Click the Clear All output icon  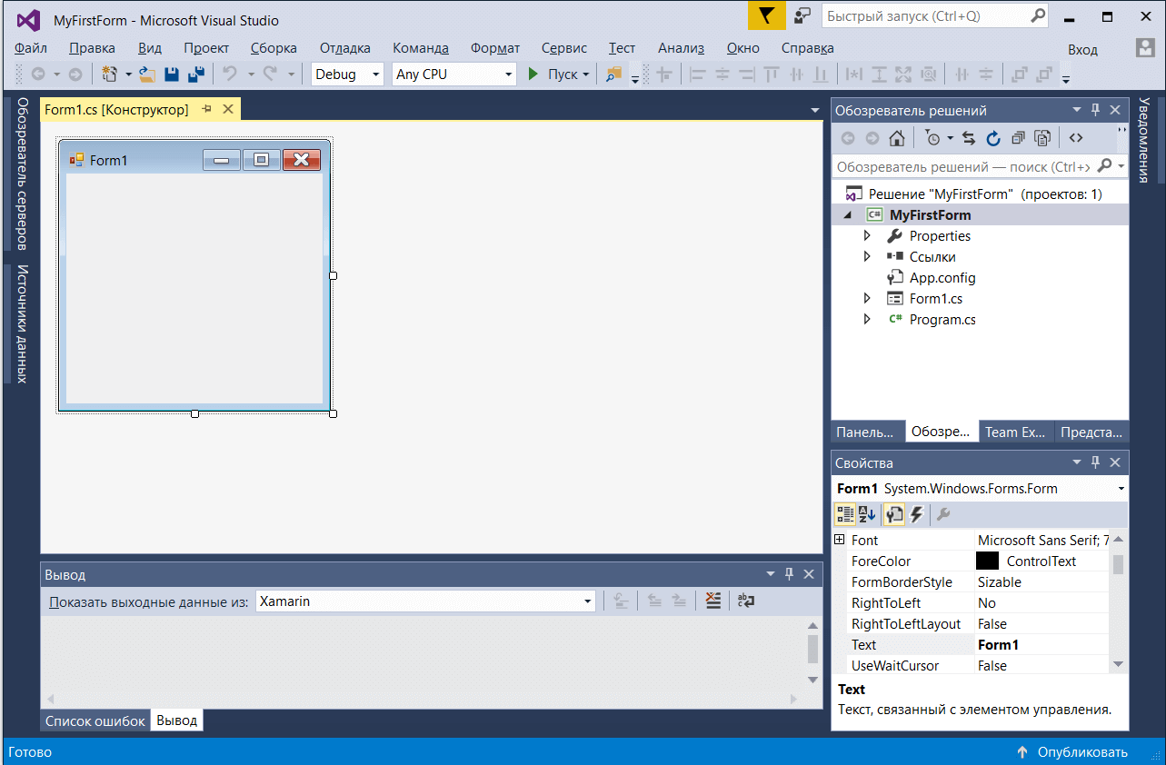pos(713,601)
